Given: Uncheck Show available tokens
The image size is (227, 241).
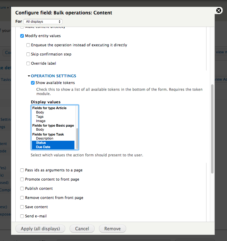Looking at the screenshot, I should [33, 83].
